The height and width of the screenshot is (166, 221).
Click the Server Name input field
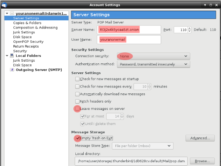129,30
